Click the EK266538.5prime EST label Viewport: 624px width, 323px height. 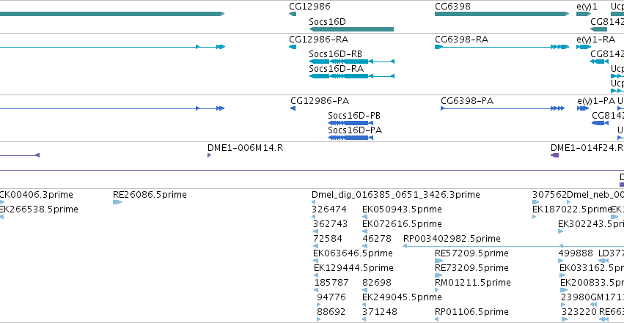point(39,209)
